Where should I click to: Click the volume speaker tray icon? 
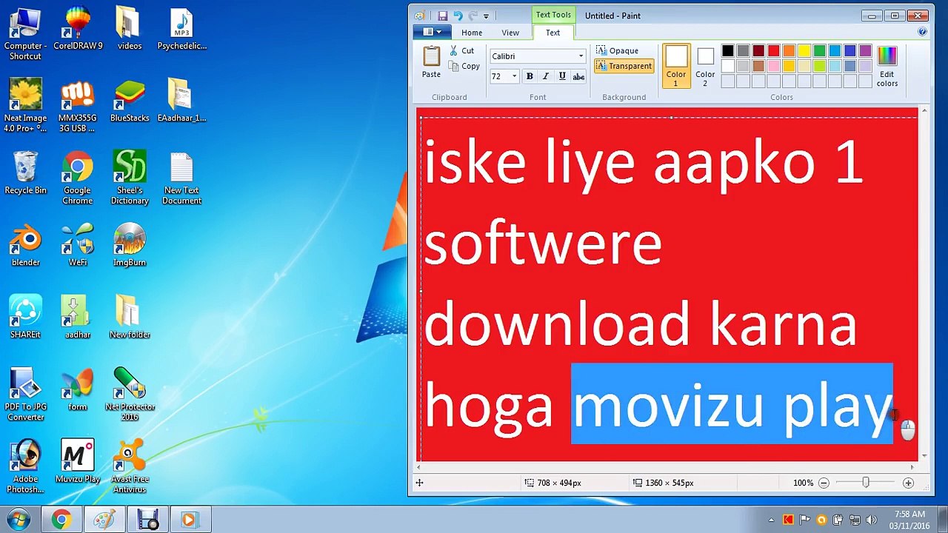click(871, 520)
